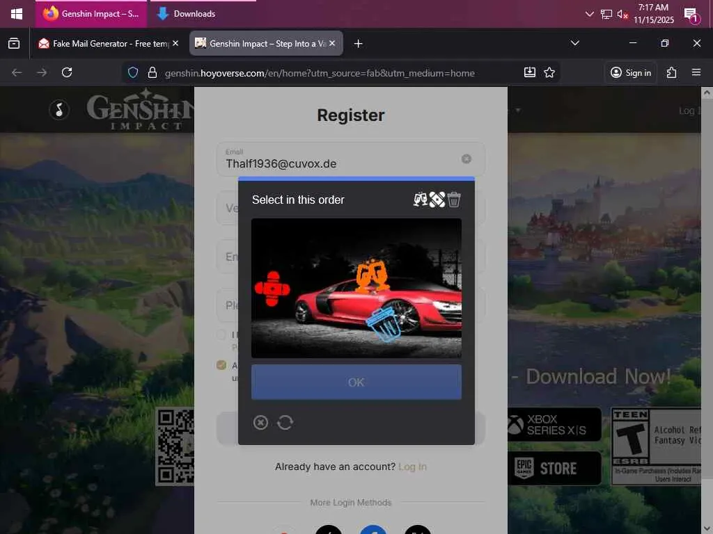This screenshot has height=534, width=713.
Task: Reload the current page
Action: pos(67,72)
